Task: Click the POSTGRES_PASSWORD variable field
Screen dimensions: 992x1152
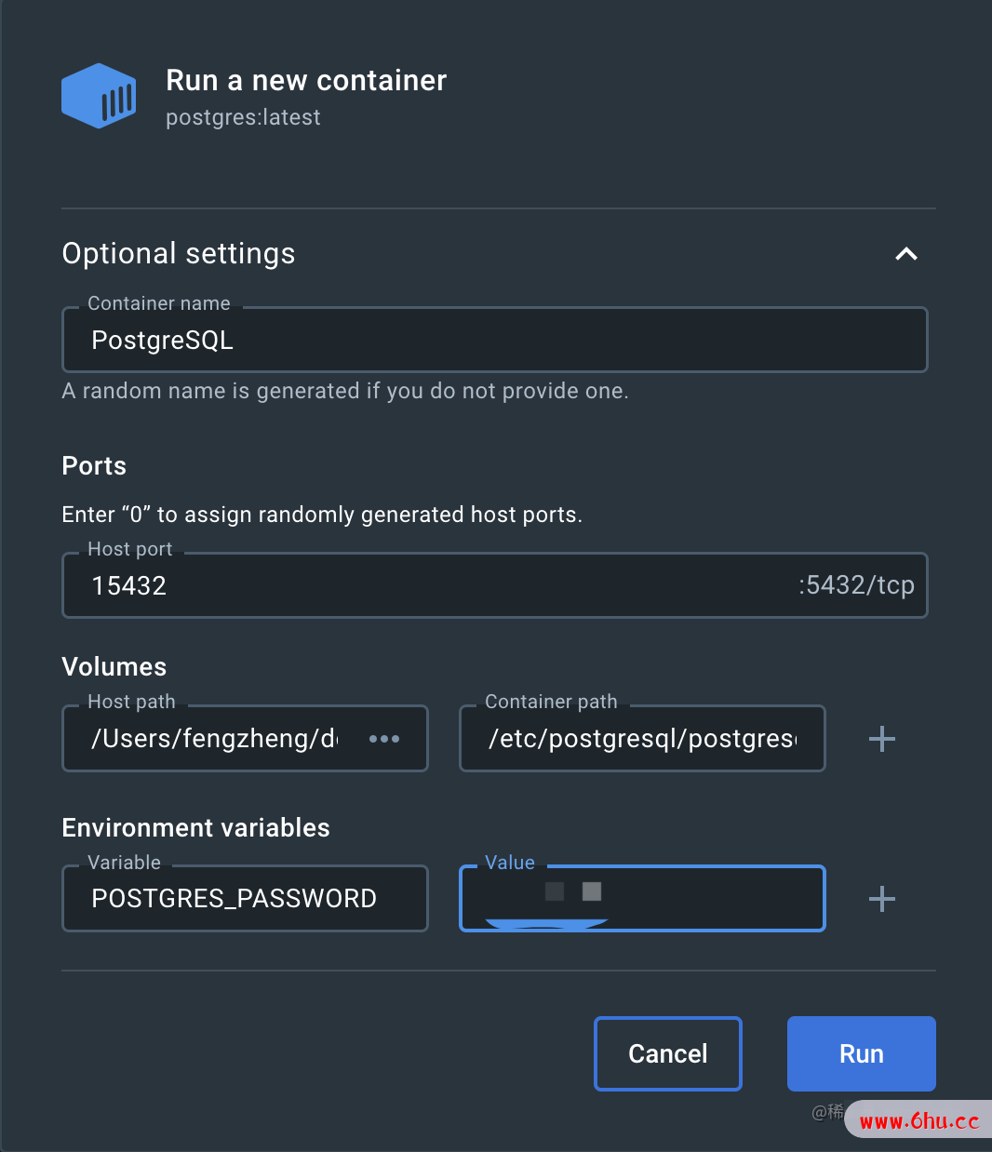Action: coord(245,899)
